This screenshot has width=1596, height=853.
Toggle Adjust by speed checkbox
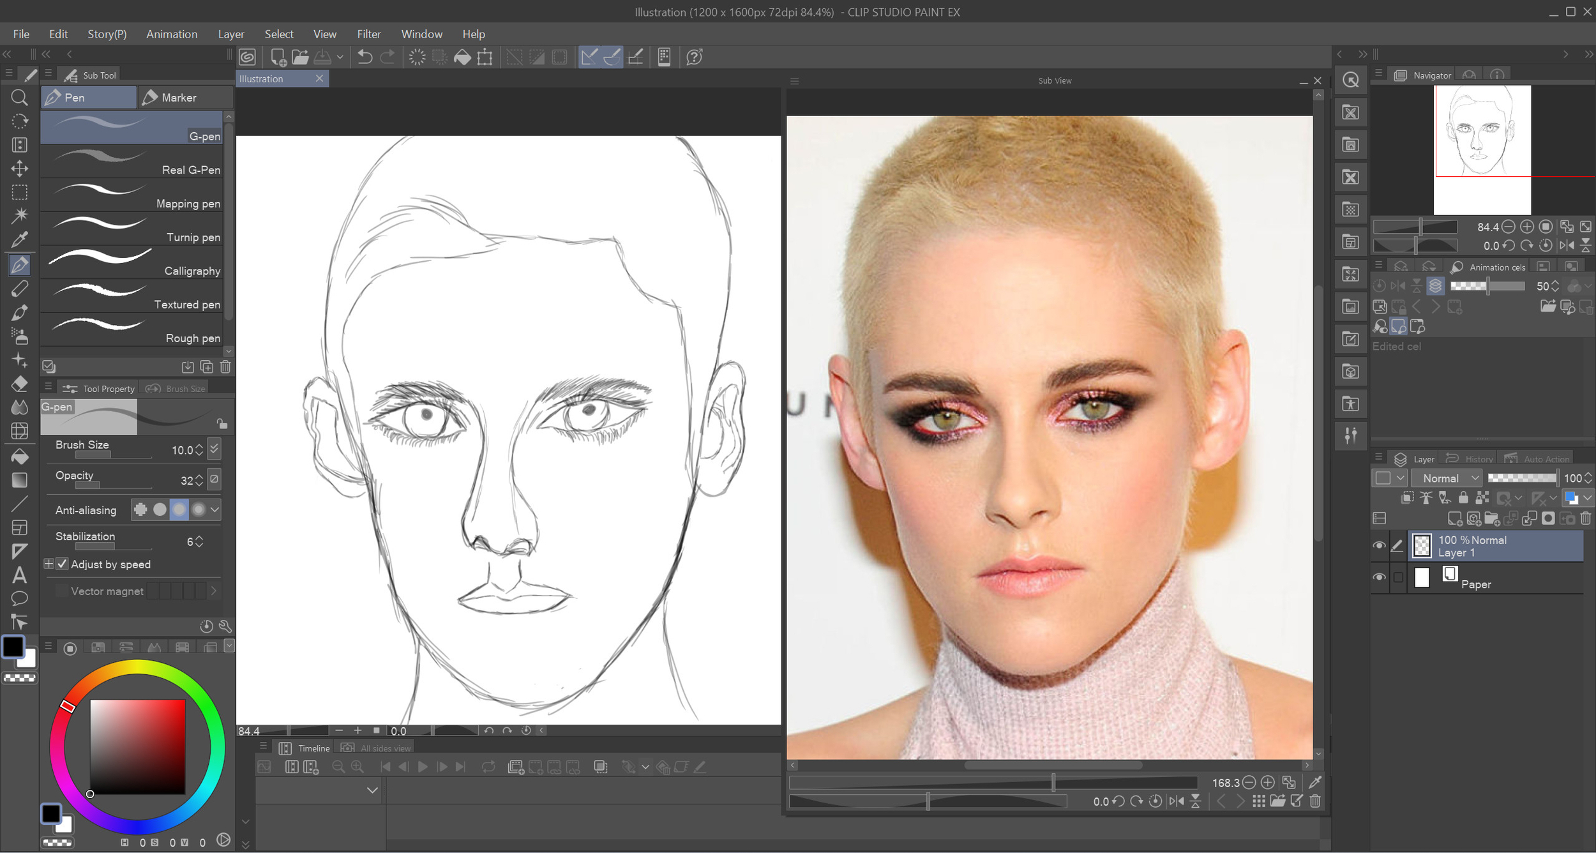coord(61,564)
